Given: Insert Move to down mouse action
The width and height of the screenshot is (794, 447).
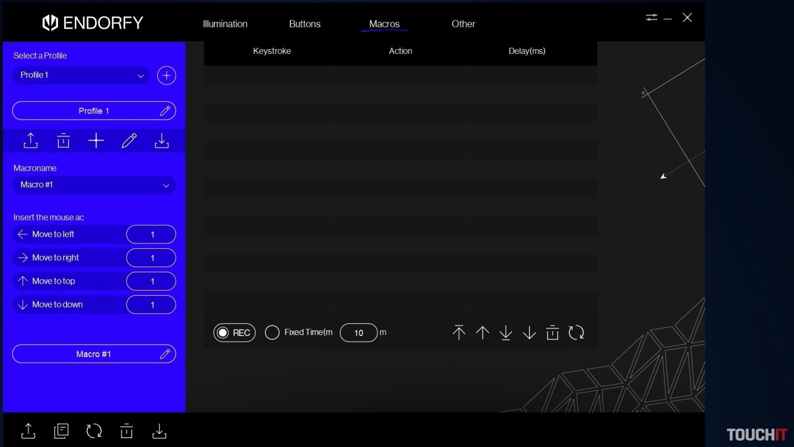Looking at the screenshot, I should tap(57, 304).
